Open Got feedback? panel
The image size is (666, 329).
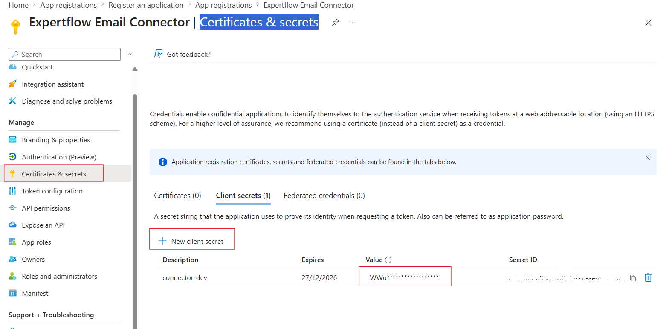pos(182,54)
